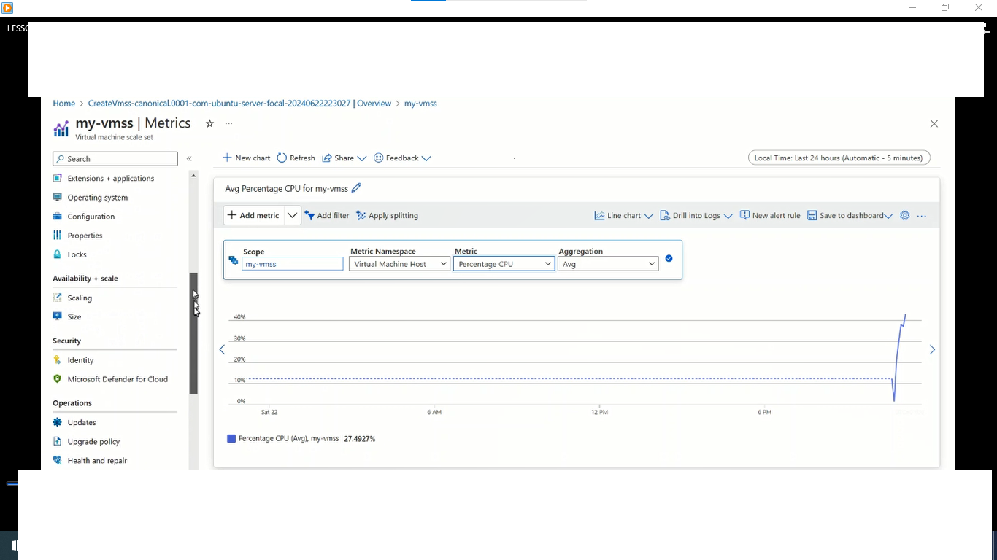This screenshot has width=997, height=560.
Task: Click the Home breadcrumb link
Action: pyautogui.click(x=63, y=104)
